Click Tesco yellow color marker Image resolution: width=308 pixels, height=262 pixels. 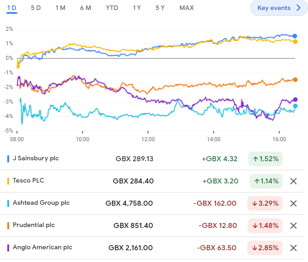[8, 181]
